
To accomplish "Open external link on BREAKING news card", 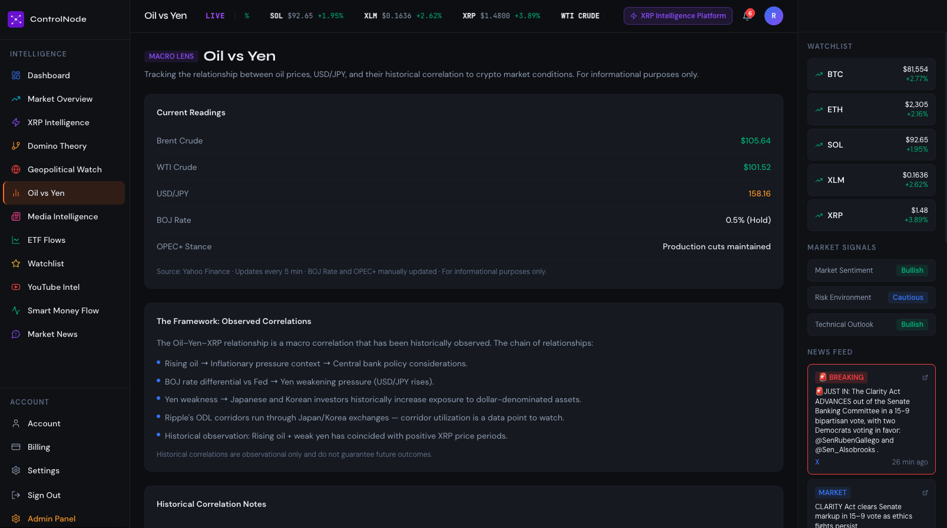I will click(x=925, y=377).
